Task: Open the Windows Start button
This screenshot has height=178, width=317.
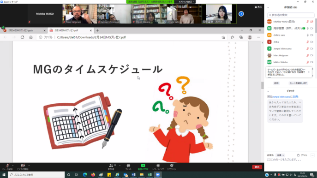Action: (4, 175)
